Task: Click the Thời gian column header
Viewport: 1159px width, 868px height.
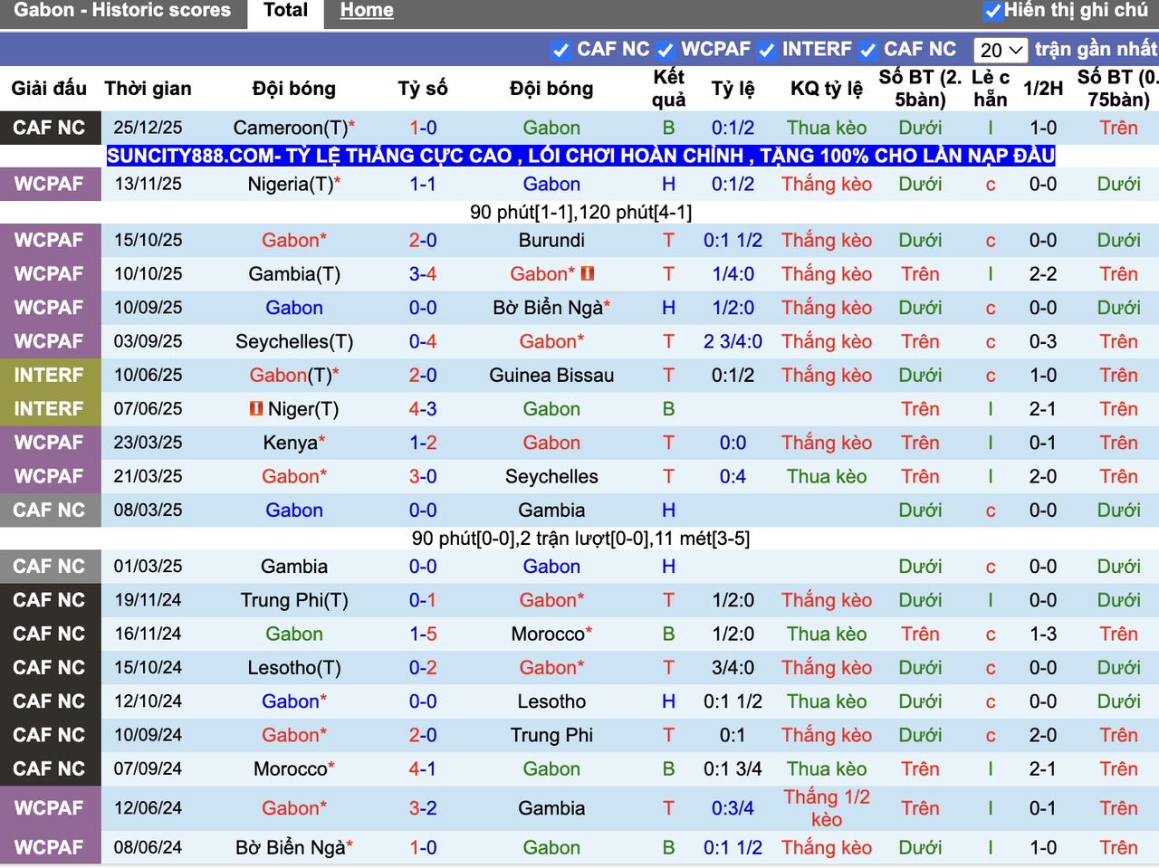Action: point(148,89)
